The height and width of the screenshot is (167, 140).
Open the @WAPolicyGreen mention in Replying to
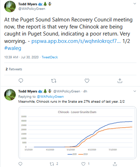pyautogui.click(x=50, y=97)
